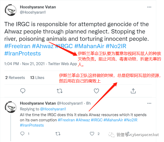Viewport: 164px width, 142px height.
Task: Like the main tweet with heart icon
Action: pyautogui.click(x=96, y=91)
